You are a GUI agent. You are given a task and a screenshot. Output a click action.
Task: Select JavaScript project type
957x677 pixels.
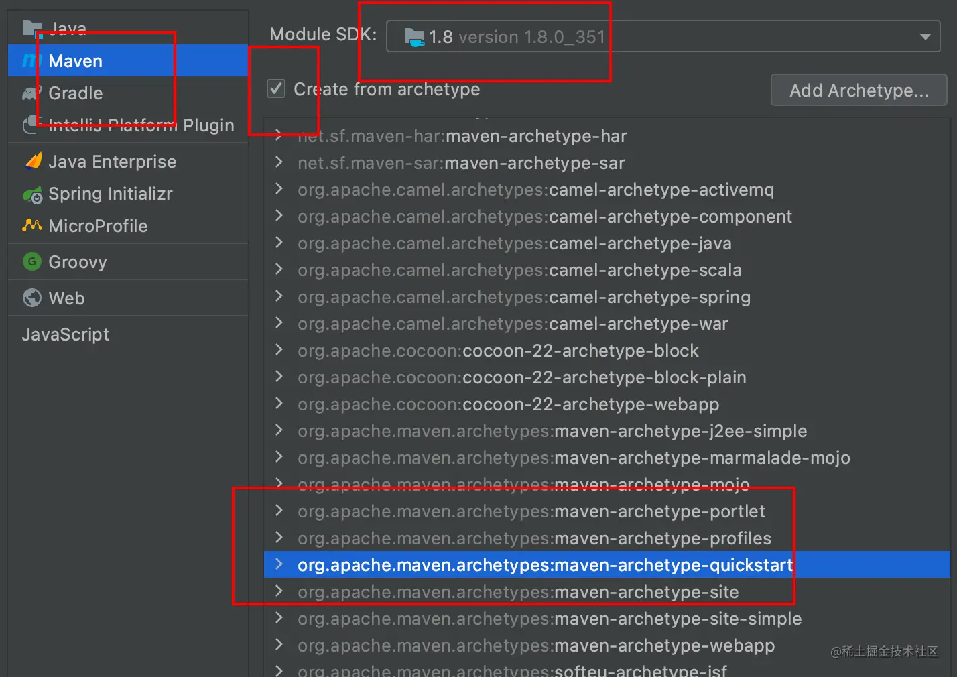tap(128, 334)
